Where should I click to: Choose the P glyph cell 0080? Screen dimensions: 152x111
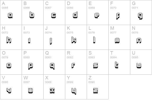tap(33, 62)
